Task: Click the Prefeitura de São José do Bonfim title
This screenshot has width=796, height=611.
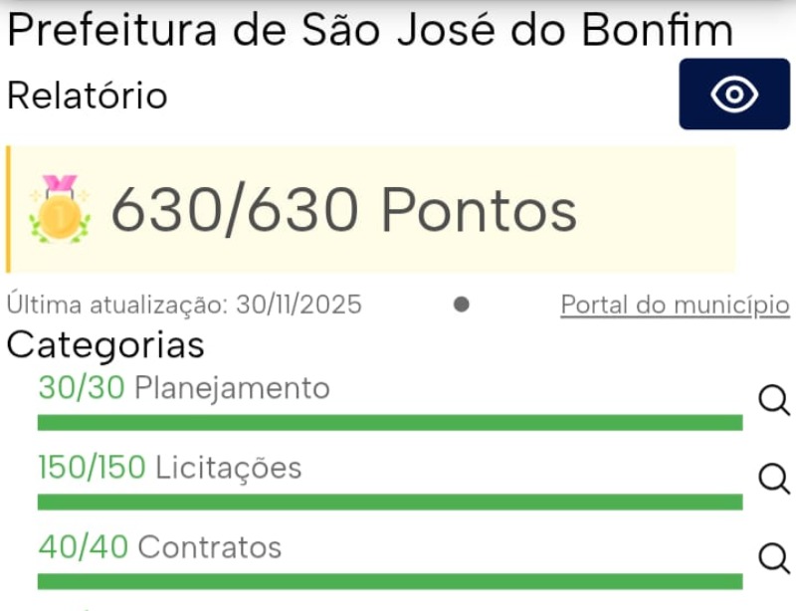Action: pos(370,31)
